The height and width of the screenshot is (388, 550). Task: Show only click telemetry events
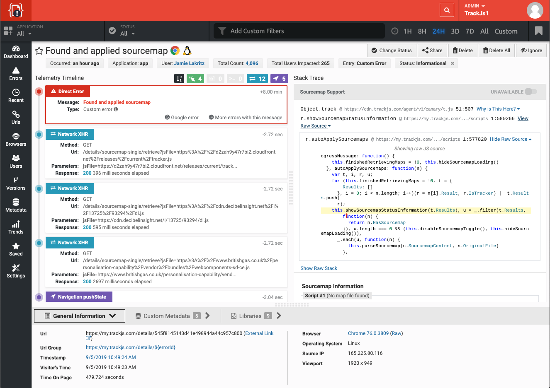coord(195,78)
